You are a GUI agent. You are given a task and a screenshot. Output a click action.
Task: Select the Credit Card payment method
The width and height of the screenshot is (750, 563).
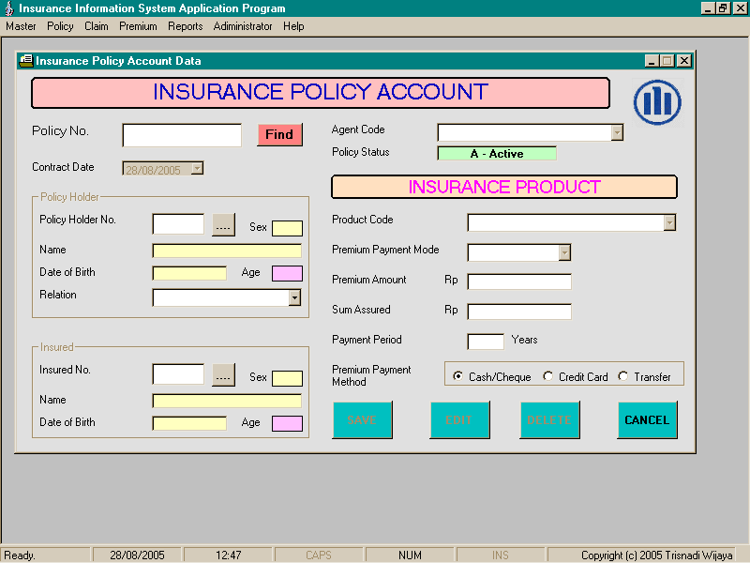click(x=548, y=377)
